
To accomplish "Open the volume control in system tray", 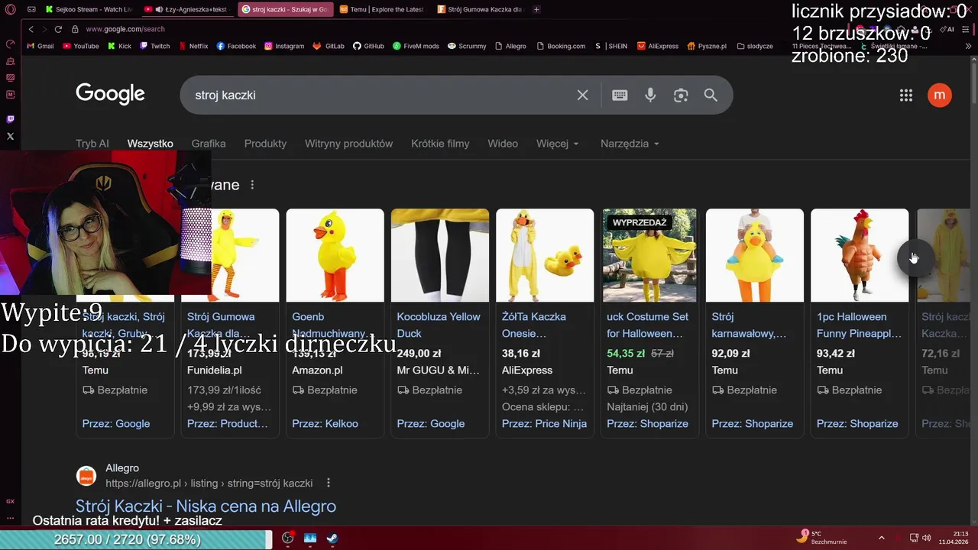I will click(927, 539).
